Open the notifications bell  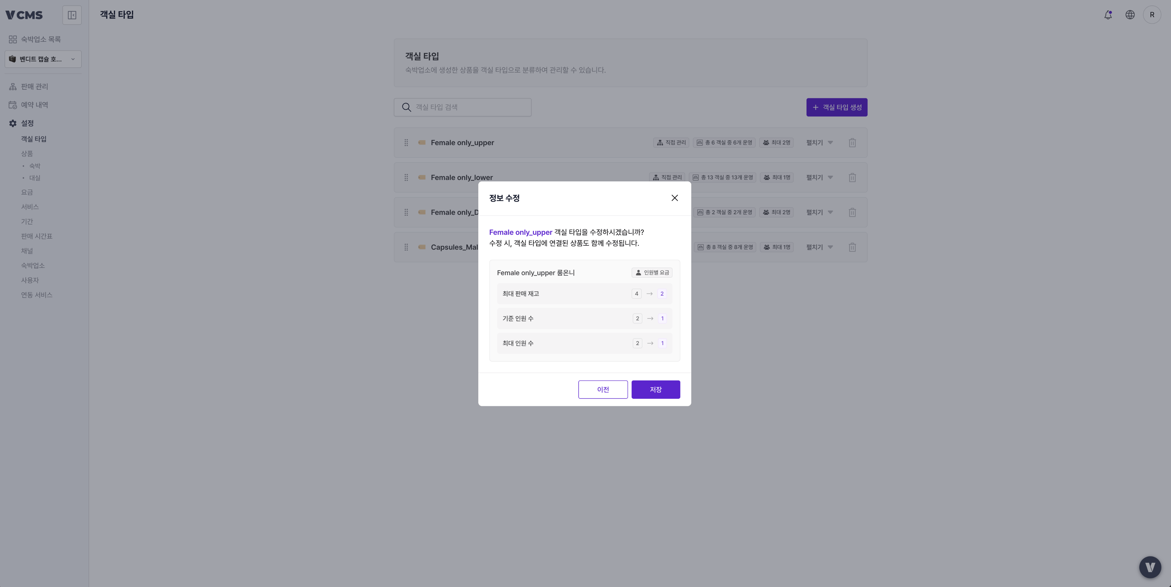tap(1108, 15)
